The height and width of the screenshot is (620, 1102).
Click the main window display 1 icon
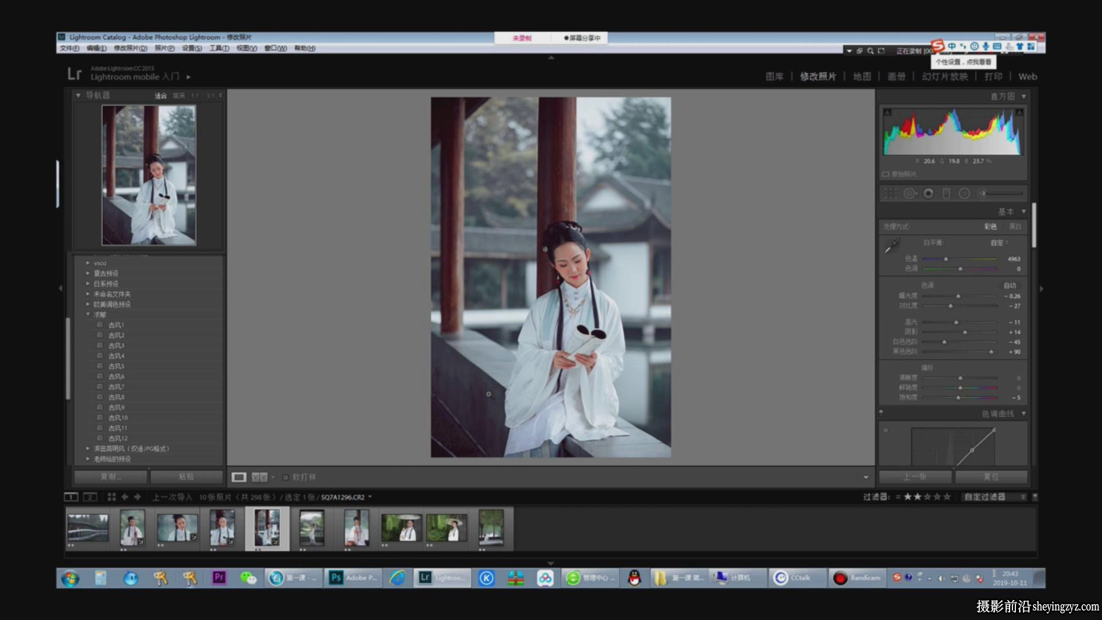[71, 497]
